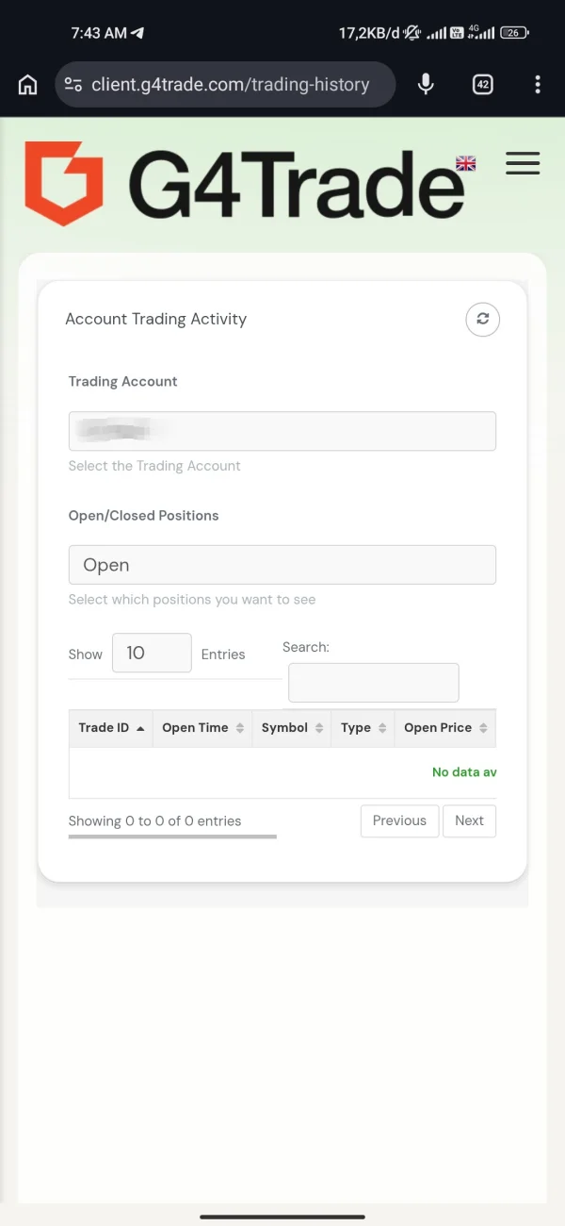Screen dimensions: 565x1226
Task: Click the G4Trade orange shield logo
Action: 63,184
